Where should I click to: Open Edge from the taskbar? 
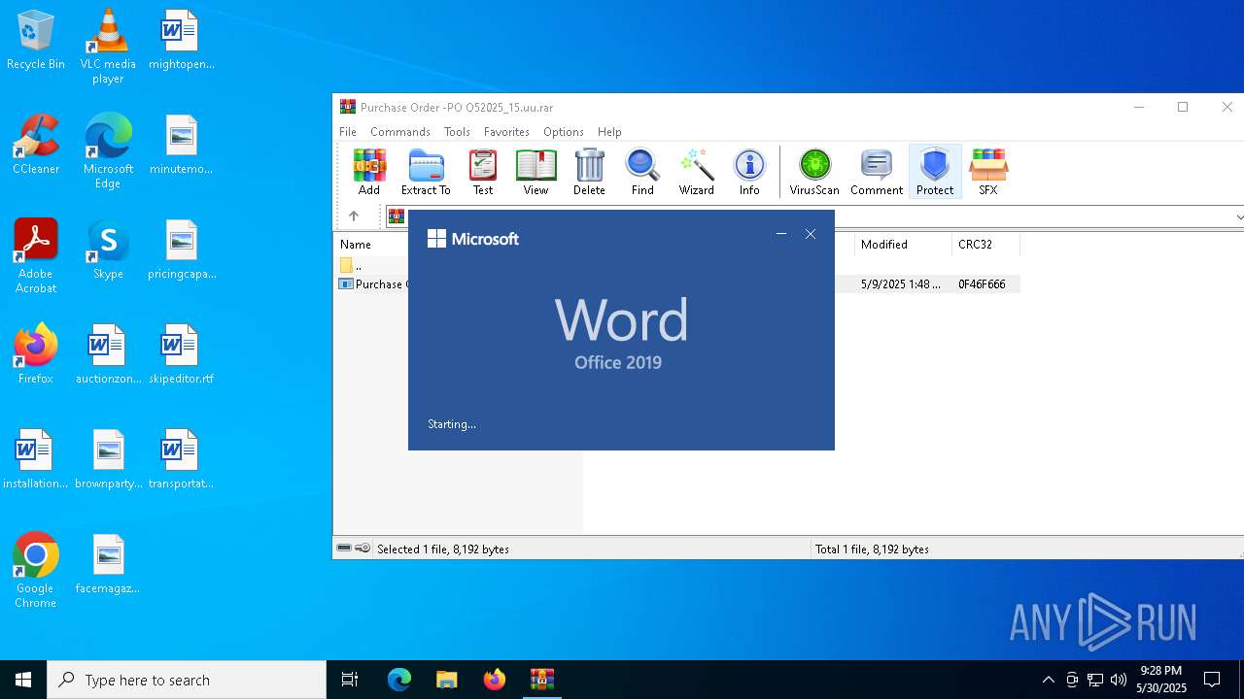pyautogui.click(x=399, y=680)
